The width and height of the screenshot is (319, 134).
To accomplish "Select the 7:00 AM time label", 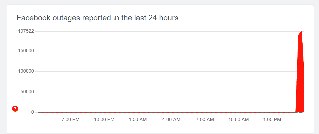I will pos(205,120).
